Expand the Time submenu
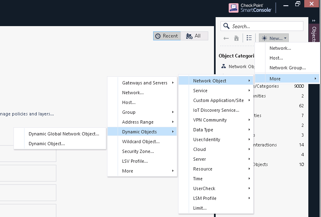321x217 pixels. tap(216, 179)
